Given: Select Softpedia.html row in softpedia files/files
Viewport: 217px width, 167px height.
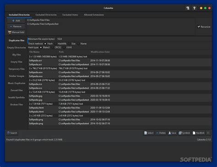Looking at the screenshot, I should [120, 108].
